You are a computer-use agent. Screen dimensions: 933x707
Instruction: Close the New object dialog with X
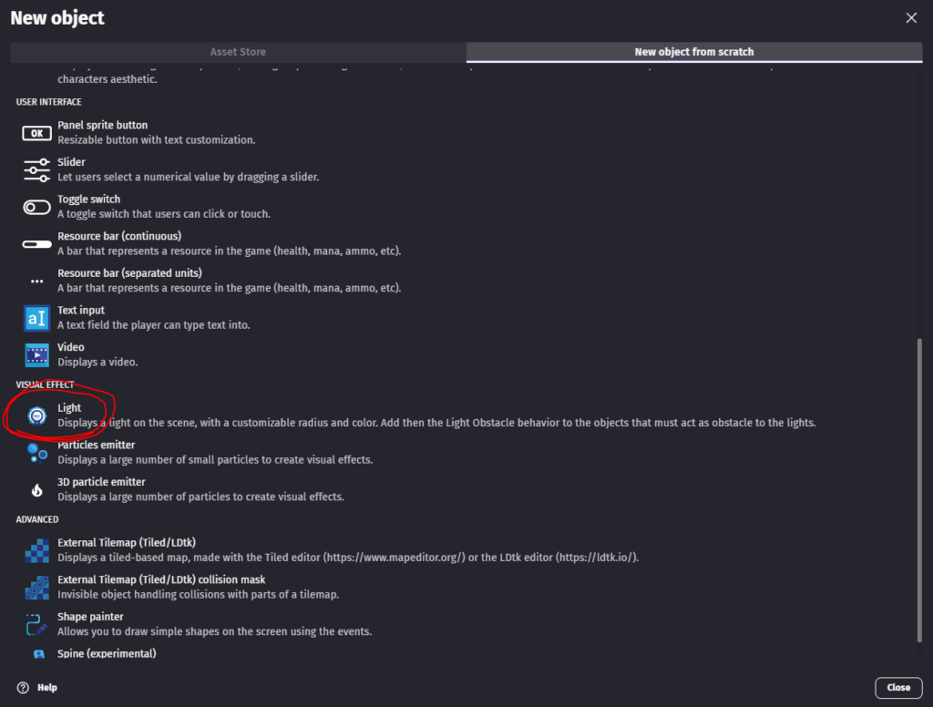[911, 18]
